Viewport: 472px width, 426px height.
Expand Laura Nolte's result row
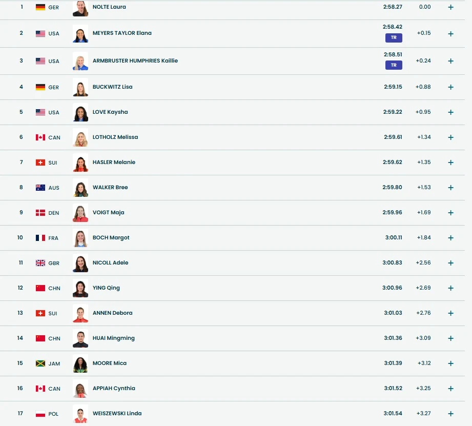[x=450, y=8]
